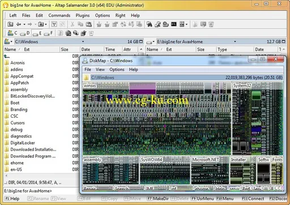The image size is (290, 205).
Task: Click the disk drive info toolbar icon
Action: pos(165,24)
